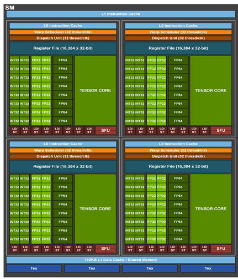The image size is (238, 279).
Task: Click the first LD/ST unit in the lower-left partition
Action: coord(15,249)
